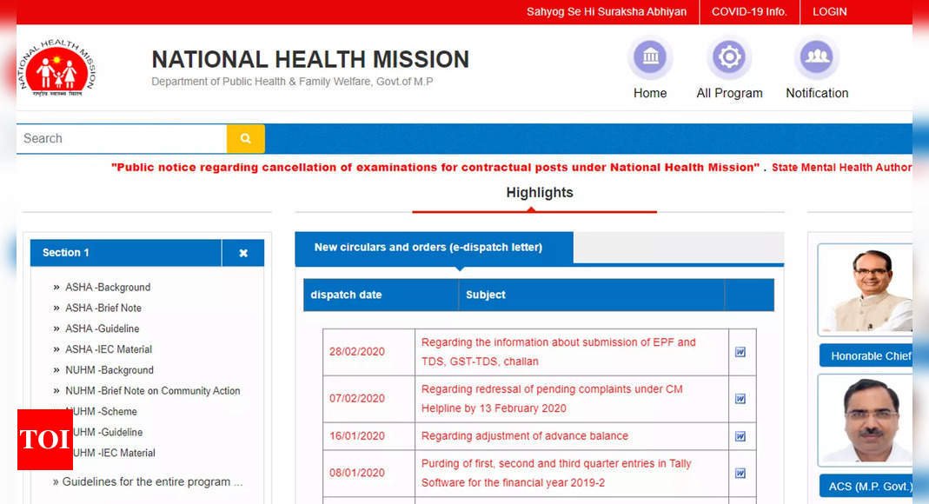Close Section 1 panel with X
Image resolution: width=929 pixels, height=504 pixels.
tap(243, 253)
